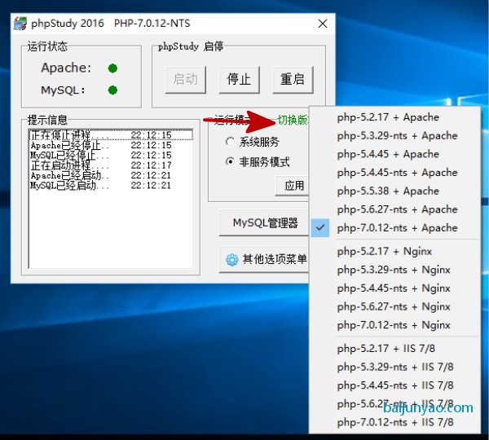The height and width of the screenshot is (440, 489).
Task: Choose php-5.5.38 + Apache
Action: click(394, 191)
